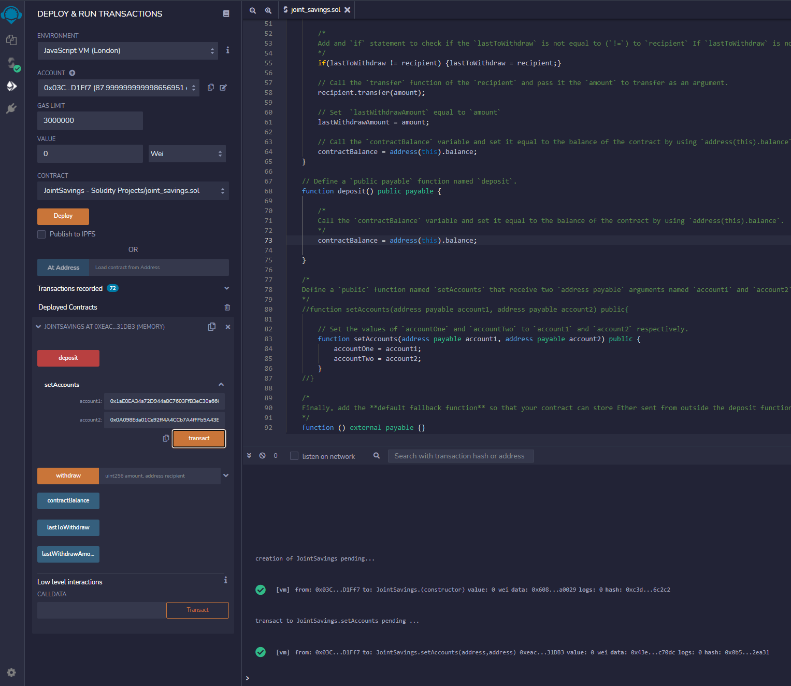Minimize the terminal panel with double chevron
Screen dimensions: 791x686
pyautogui.click(x=249, y=456)
